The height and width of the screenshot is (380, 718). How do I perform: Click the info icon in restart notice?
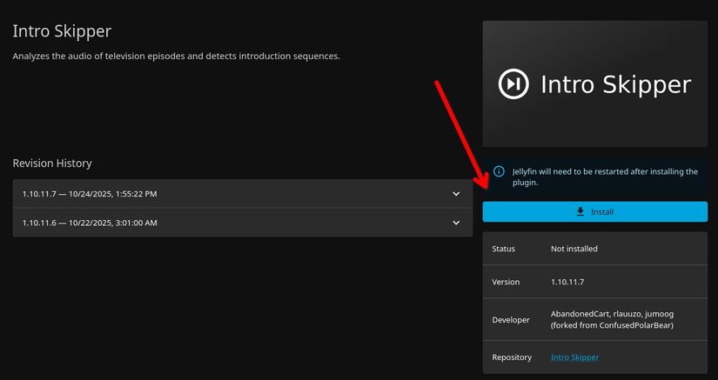[x=499, y=171]
